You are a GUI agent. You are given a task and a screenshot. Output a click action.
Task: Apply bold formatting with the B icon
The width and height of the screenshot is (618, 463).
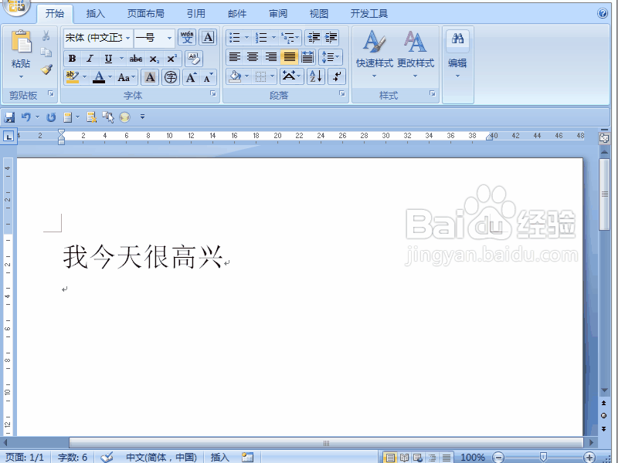73,59
